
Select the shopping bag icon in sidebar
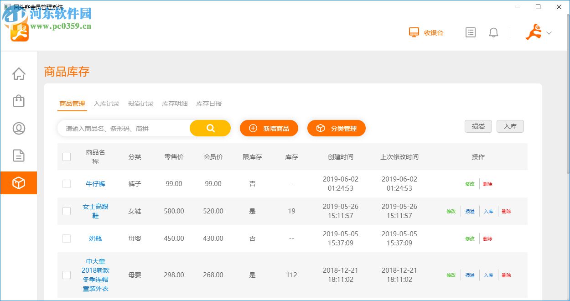[x=19, y=101]
